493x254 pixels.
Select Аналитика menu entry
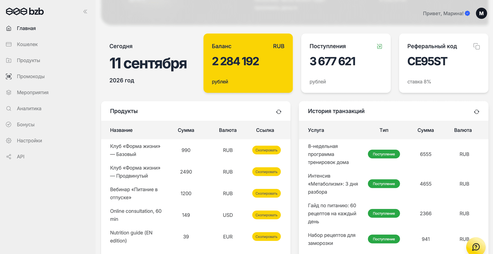29,108
